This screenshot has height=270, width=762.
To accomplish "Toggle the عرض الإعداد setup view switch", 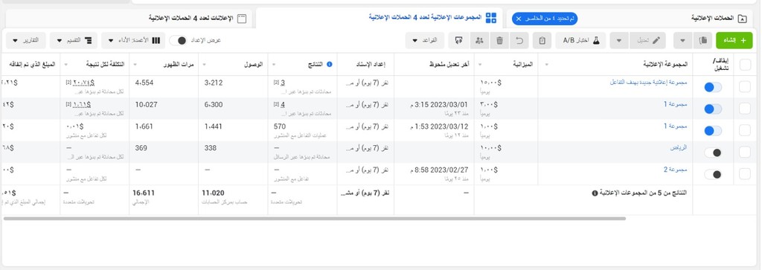I will click(179, 40).
